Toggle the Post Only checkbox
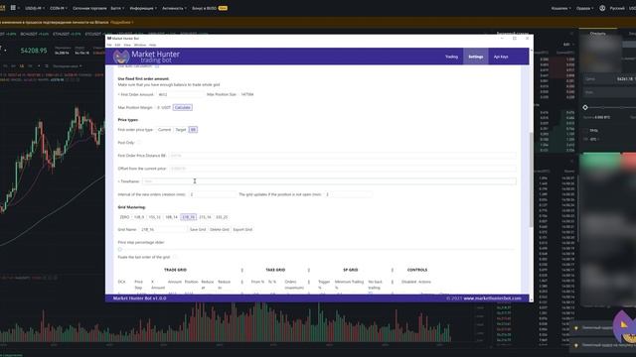 point(139,143)
